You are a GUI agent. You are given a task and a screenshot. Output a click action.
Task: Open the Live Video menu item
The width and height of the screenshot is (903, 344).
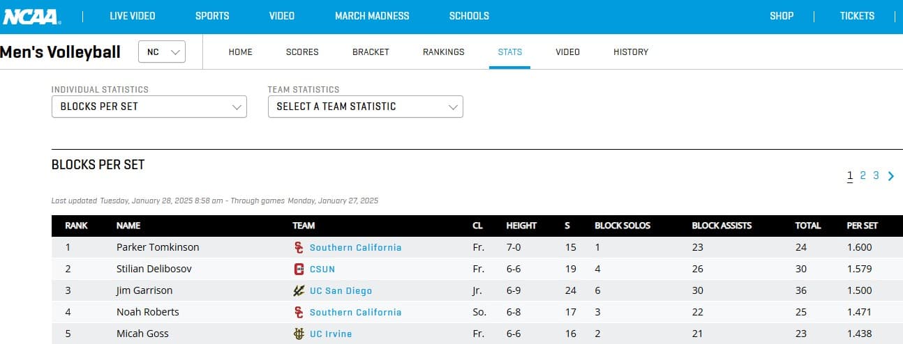133,16
